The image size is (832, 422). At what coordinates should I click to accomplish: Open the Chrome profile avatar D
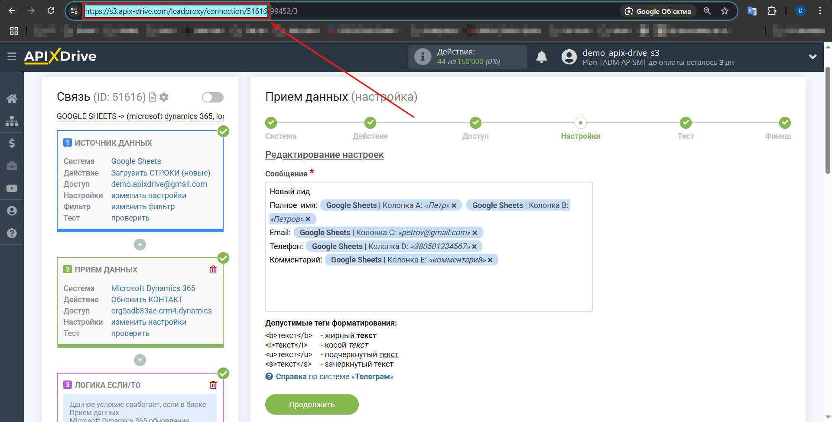[800, 11]
